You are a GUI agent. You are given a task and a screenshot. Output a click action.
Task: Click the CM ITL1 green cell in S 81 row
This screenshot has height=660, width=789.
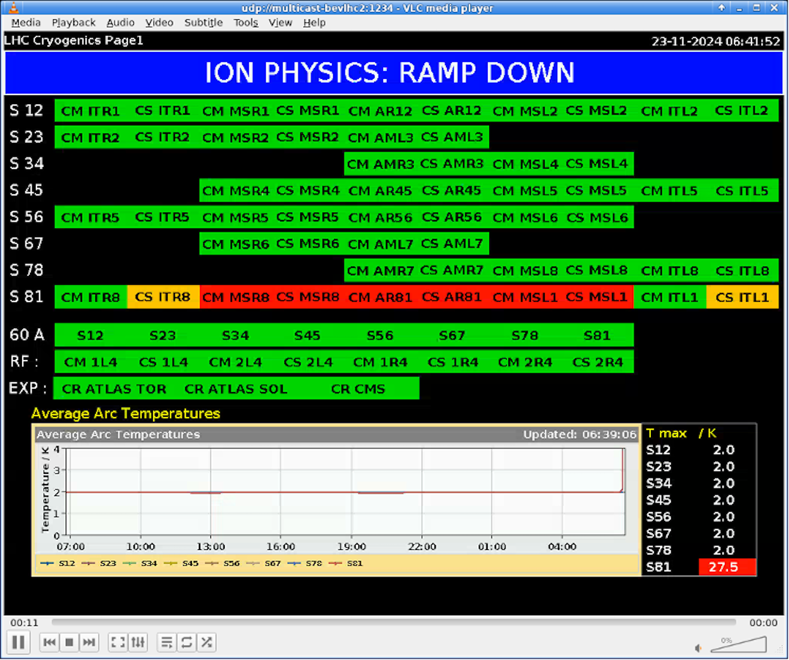pos(670,297)
